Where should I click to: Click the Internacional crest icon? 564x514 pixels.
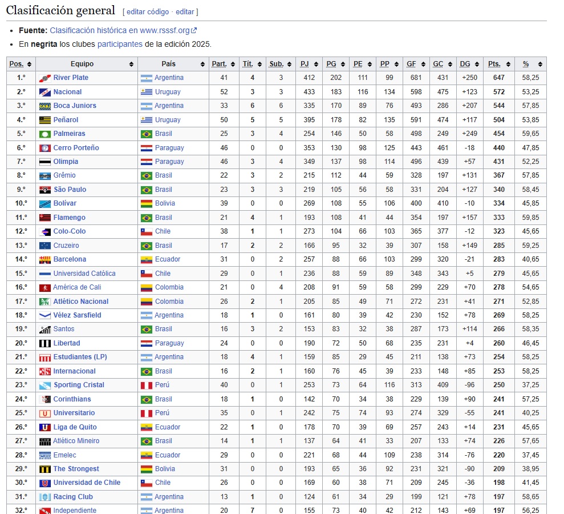point(44,371)
